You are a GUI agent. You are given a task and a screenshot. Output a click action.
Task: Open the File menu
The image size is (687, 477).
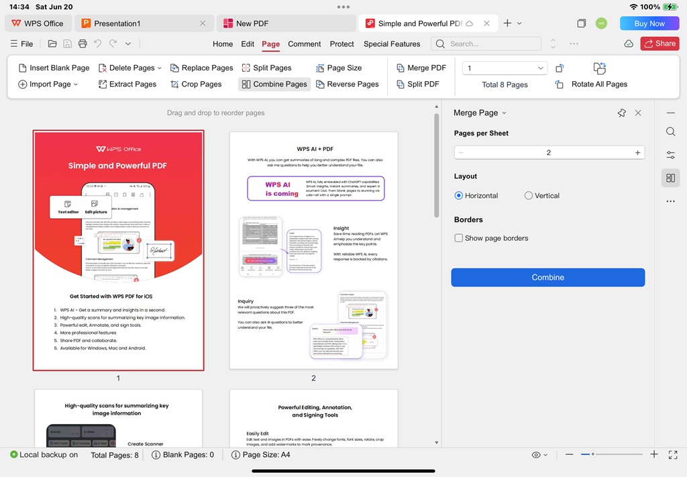tap(21, 44)
